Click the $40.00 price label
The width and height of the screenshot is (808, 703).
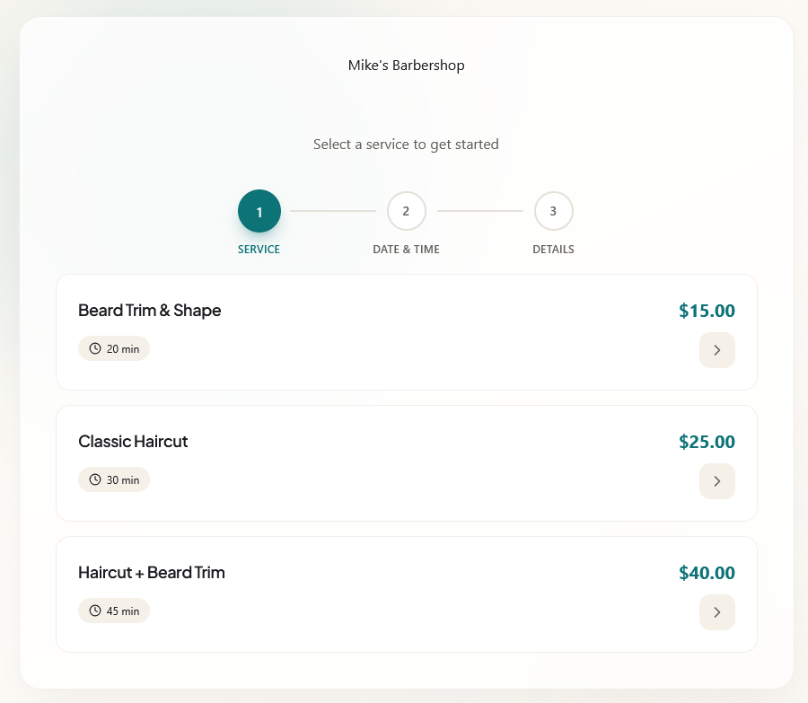coord(707,573)
